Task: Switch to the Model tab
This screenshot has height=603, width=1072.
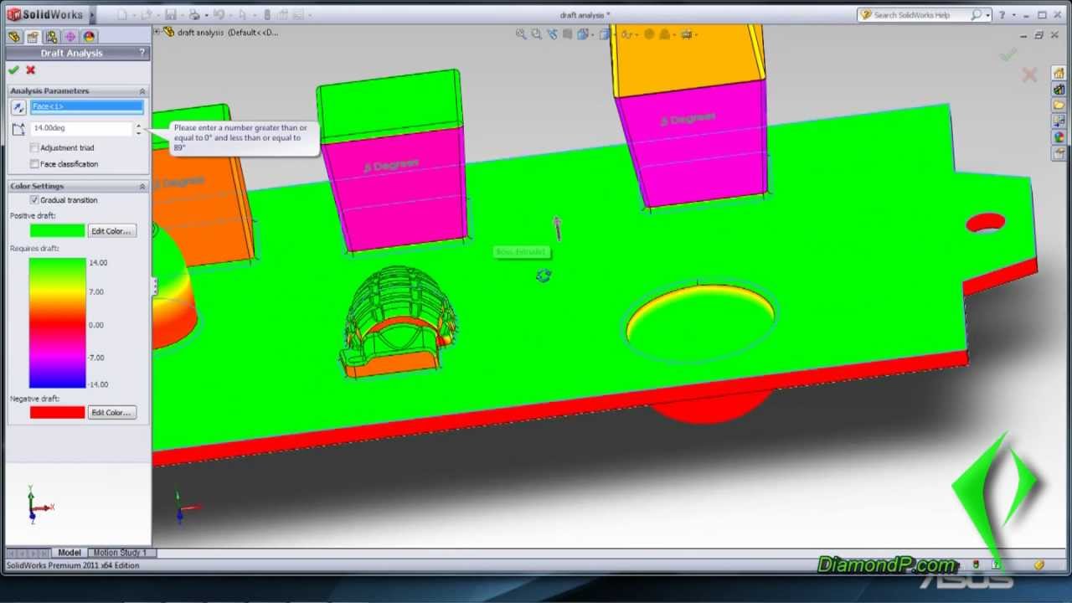Action: coord(69,553)
